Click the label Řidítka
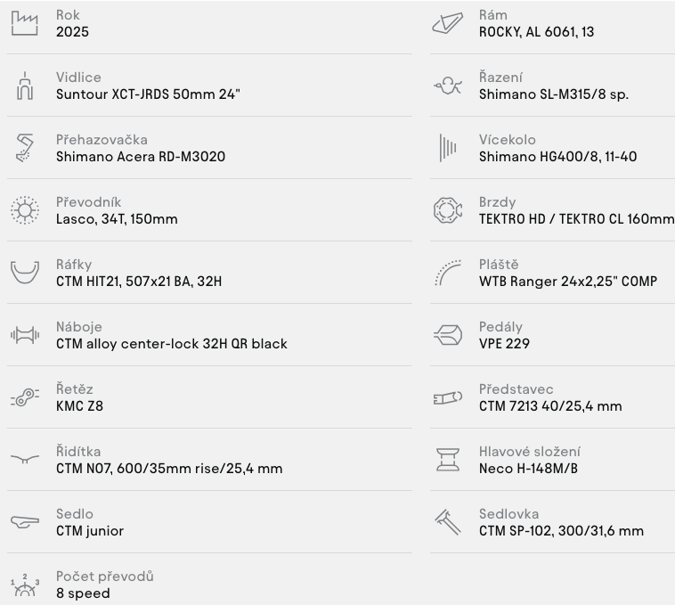 pyautogui.click(x=78, y=451)
